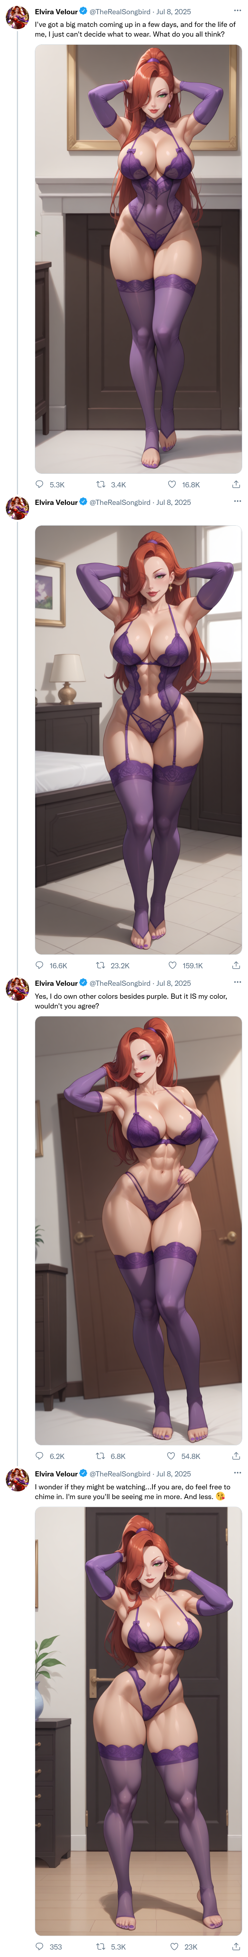Open the @TheRealSongbird handle in first tweet
Screen dimensions: 248x1957
point(119,11)
